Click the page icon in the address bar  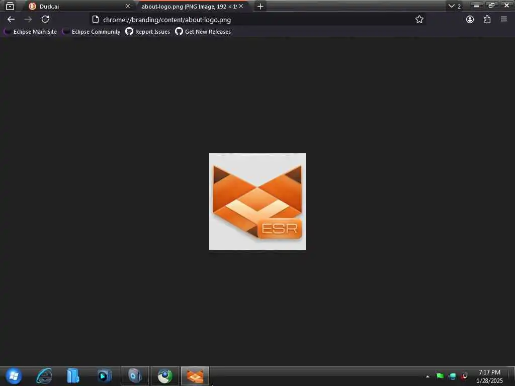[95, 20]
